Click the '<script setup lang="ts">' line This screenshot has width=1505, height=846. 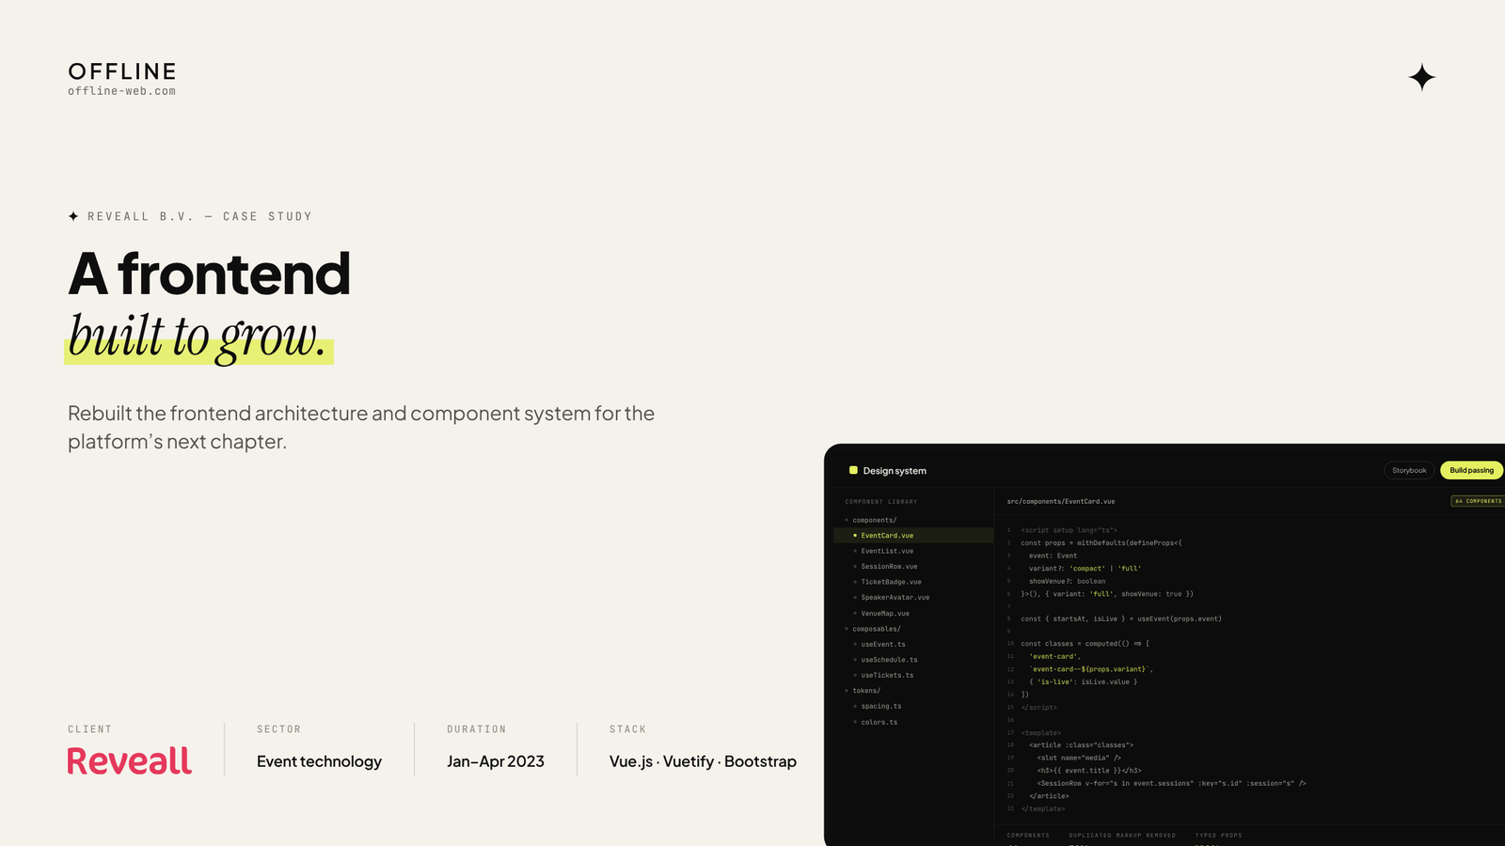pyautogui.click(x=1069, y=530)
